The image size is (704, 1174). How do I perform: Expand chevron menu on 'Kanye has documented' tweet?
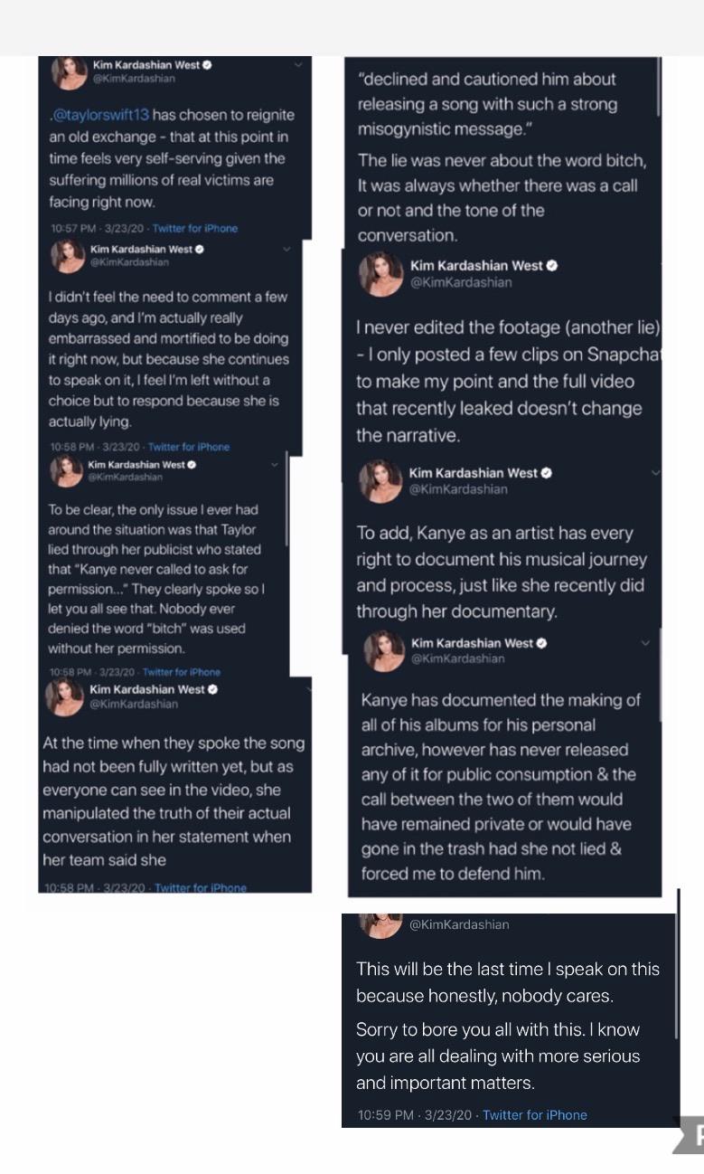click(x=645, y=643)
